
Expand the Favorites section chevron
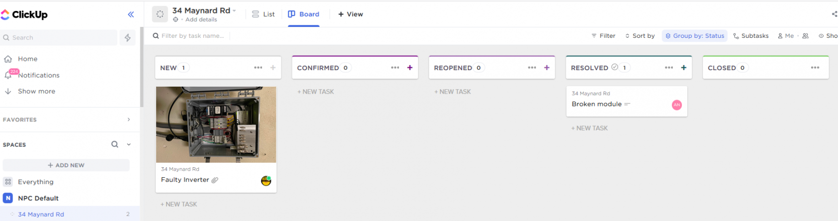(129, 119)
